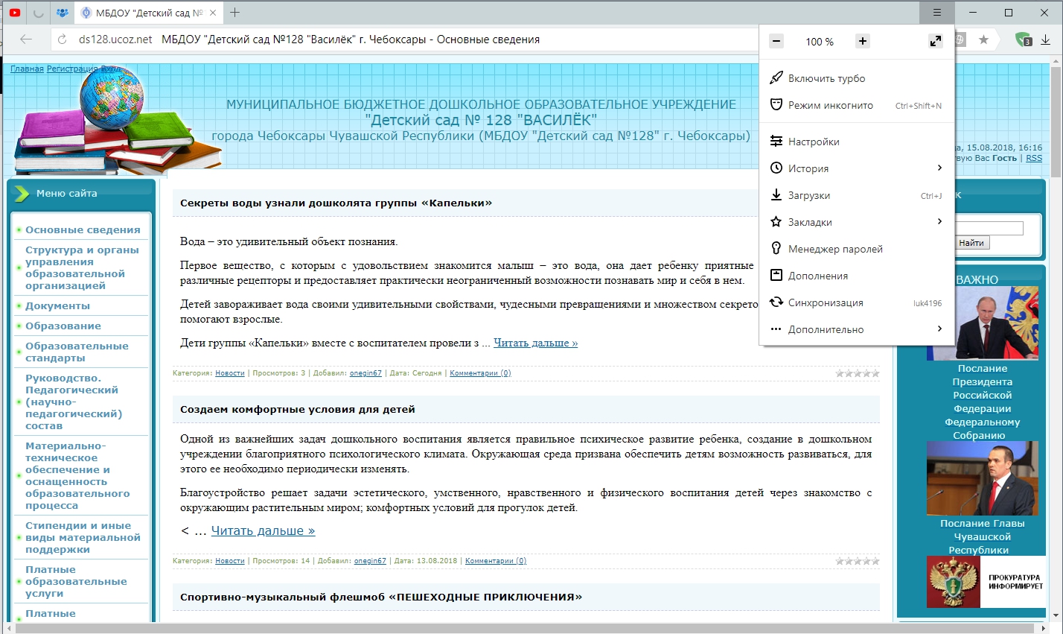This screenshot has height=634, width=1063.
Task: Open Комментарии (0) of the first article
Action: point(480,373)
